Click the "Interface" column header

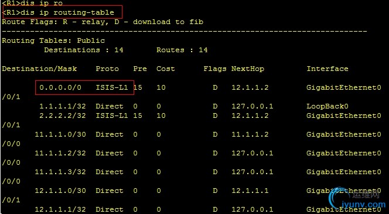327,69
